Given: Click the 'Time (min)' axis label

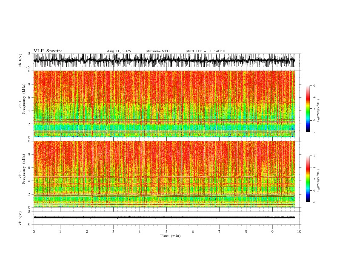Looking at the screenshot, I should pos(170,236).
